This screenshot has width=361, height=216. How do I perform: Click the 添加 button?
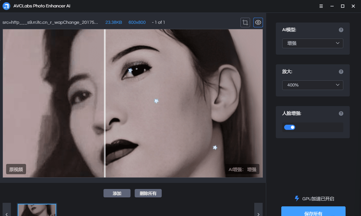tap(117, 193)
